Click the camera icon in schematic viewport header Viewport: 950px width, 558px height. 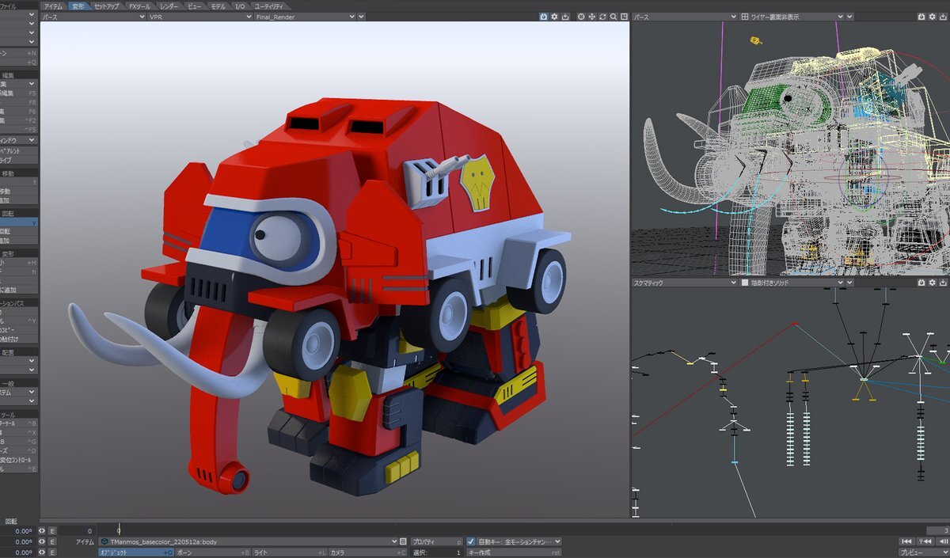pos(921,283)
